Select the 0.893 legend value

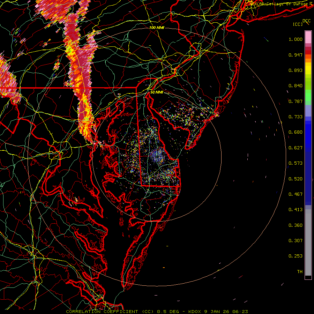(296, 70)
